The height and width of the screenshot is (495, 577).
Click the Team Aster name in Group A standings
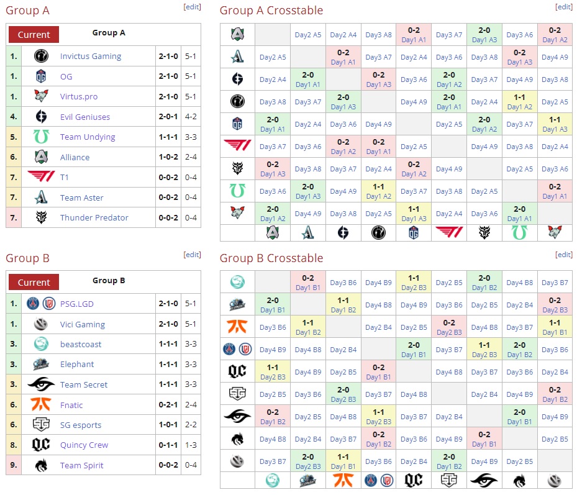(82, 198)
